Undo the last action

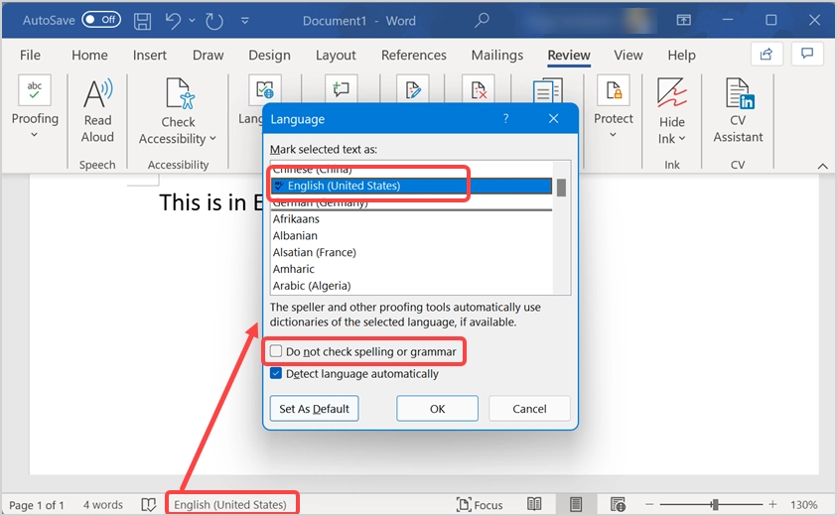click(x=173, y=21)
